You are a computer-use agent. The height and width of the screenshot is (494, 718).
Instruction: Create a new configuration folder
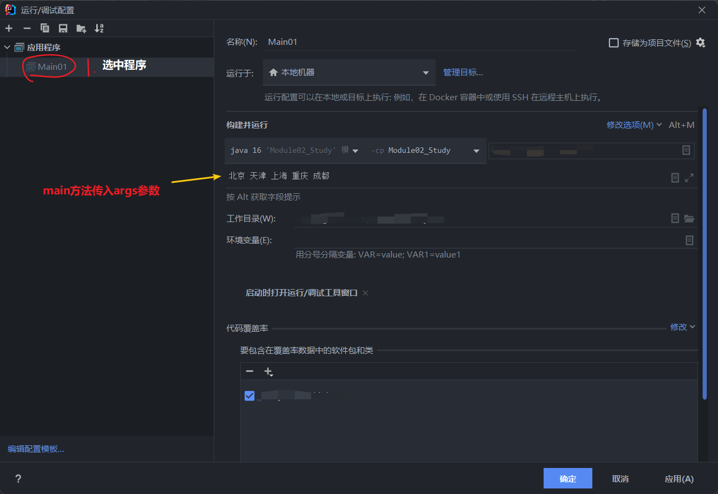tap(81, 28)
